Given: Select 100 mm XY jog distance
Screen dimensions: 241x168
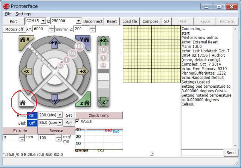Looking at the screenshot, I should click(79, 46).
